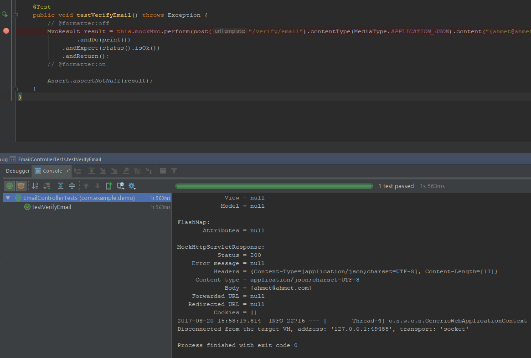Screen dimensions: 531x358
Task: Click the Step Into debugger icon
Action: tap(103, 171)
